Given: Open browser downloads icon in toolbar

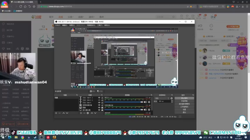Looking at the screenshot, I should (243, 7).
